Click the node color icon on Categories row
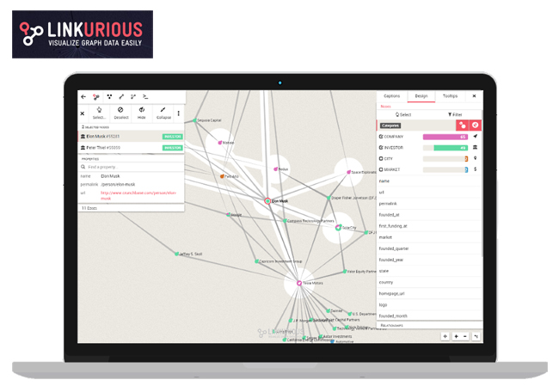The height and width of the screenshot is (386, 559). [476, 126]
